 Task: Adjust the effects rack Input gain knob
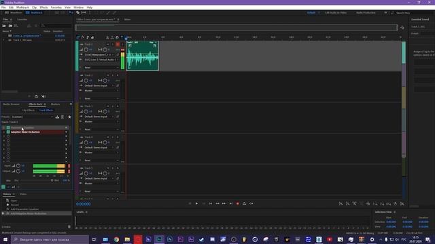tap(18, 166)
